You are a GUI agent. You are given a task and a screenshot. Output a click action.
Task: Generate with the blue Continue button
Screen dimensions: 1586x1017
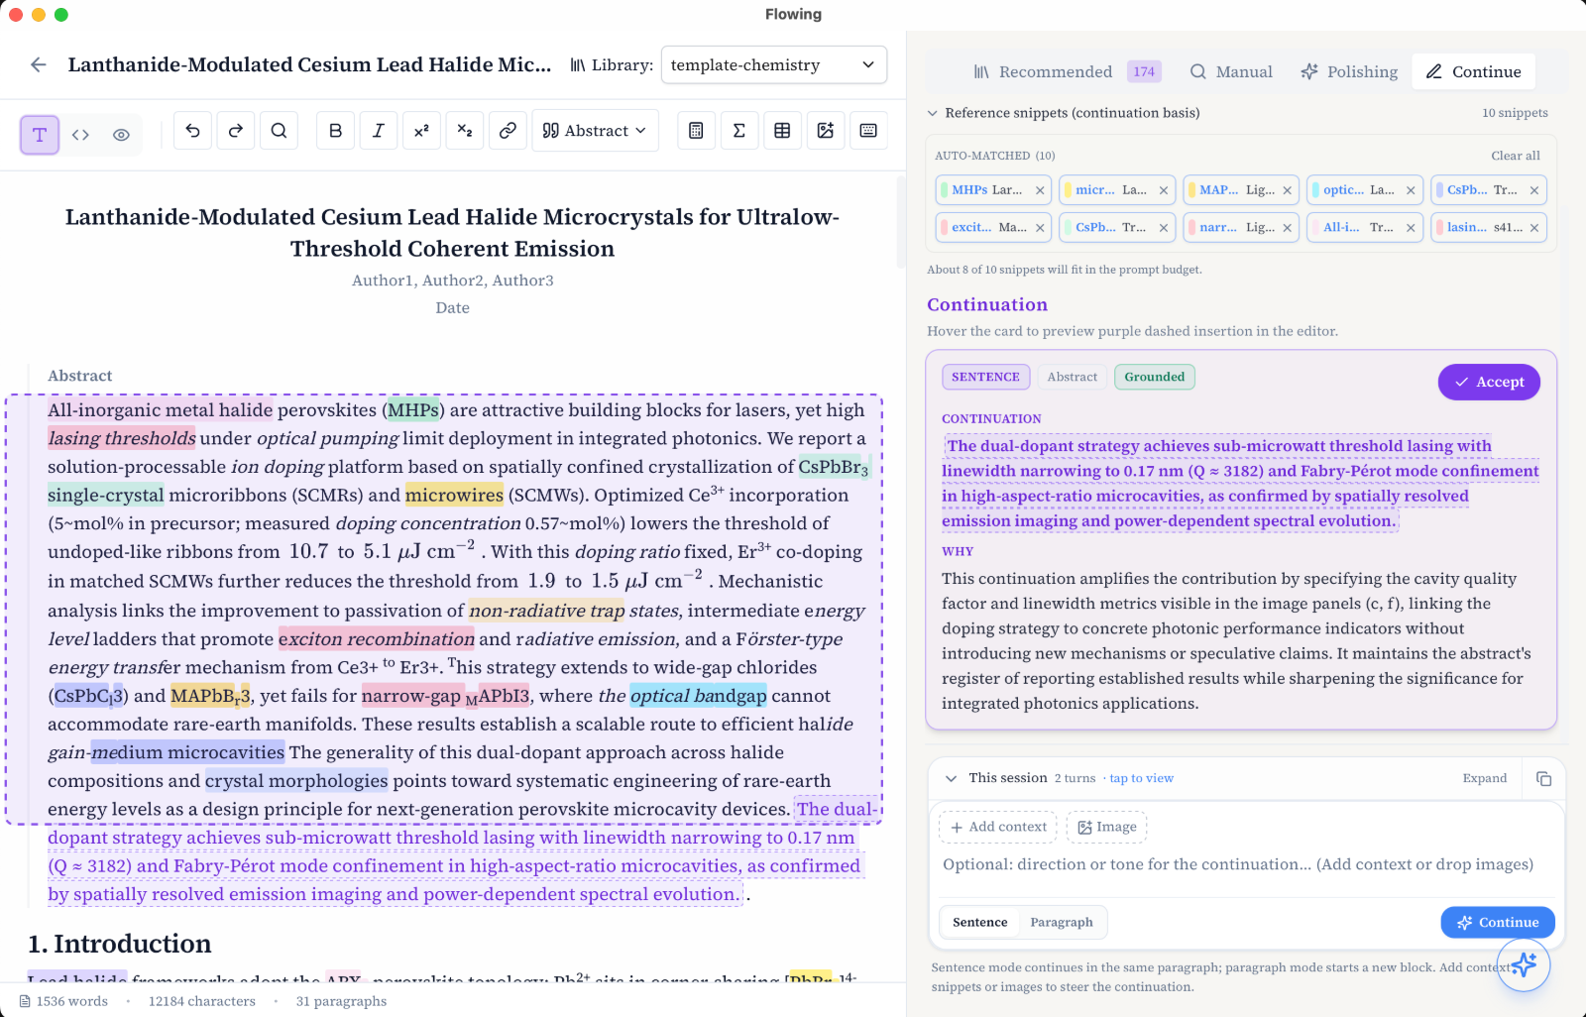(1498, 922)
